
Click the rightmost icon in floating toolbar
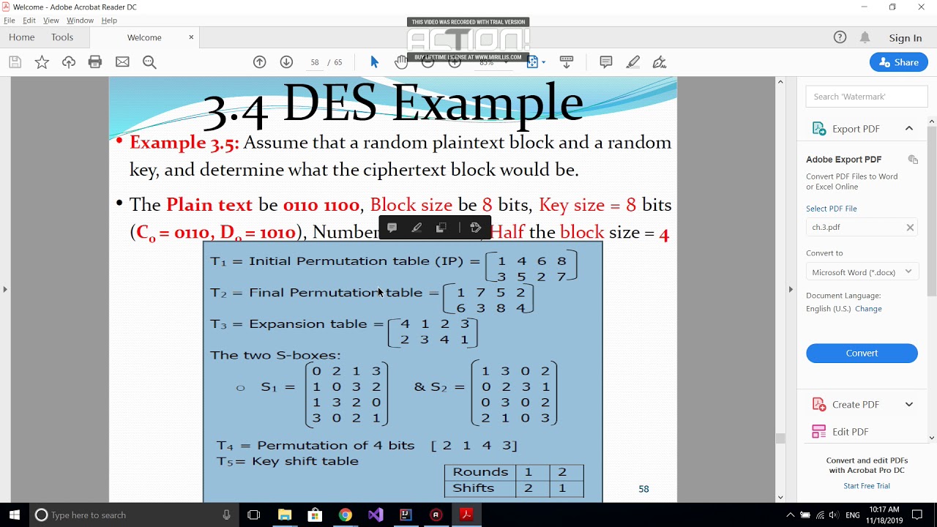(475, 228)
